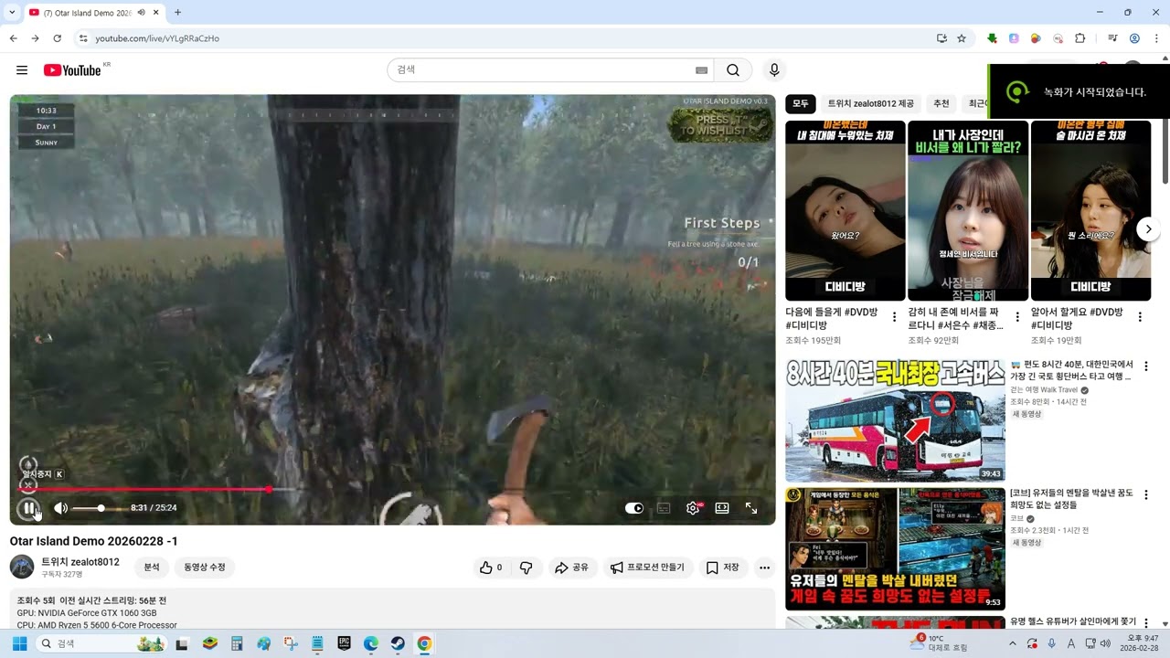Screen dimensions: 1170x658
Task: Open the 감히 내 존예 비서를 short
Action: point(968,210)
